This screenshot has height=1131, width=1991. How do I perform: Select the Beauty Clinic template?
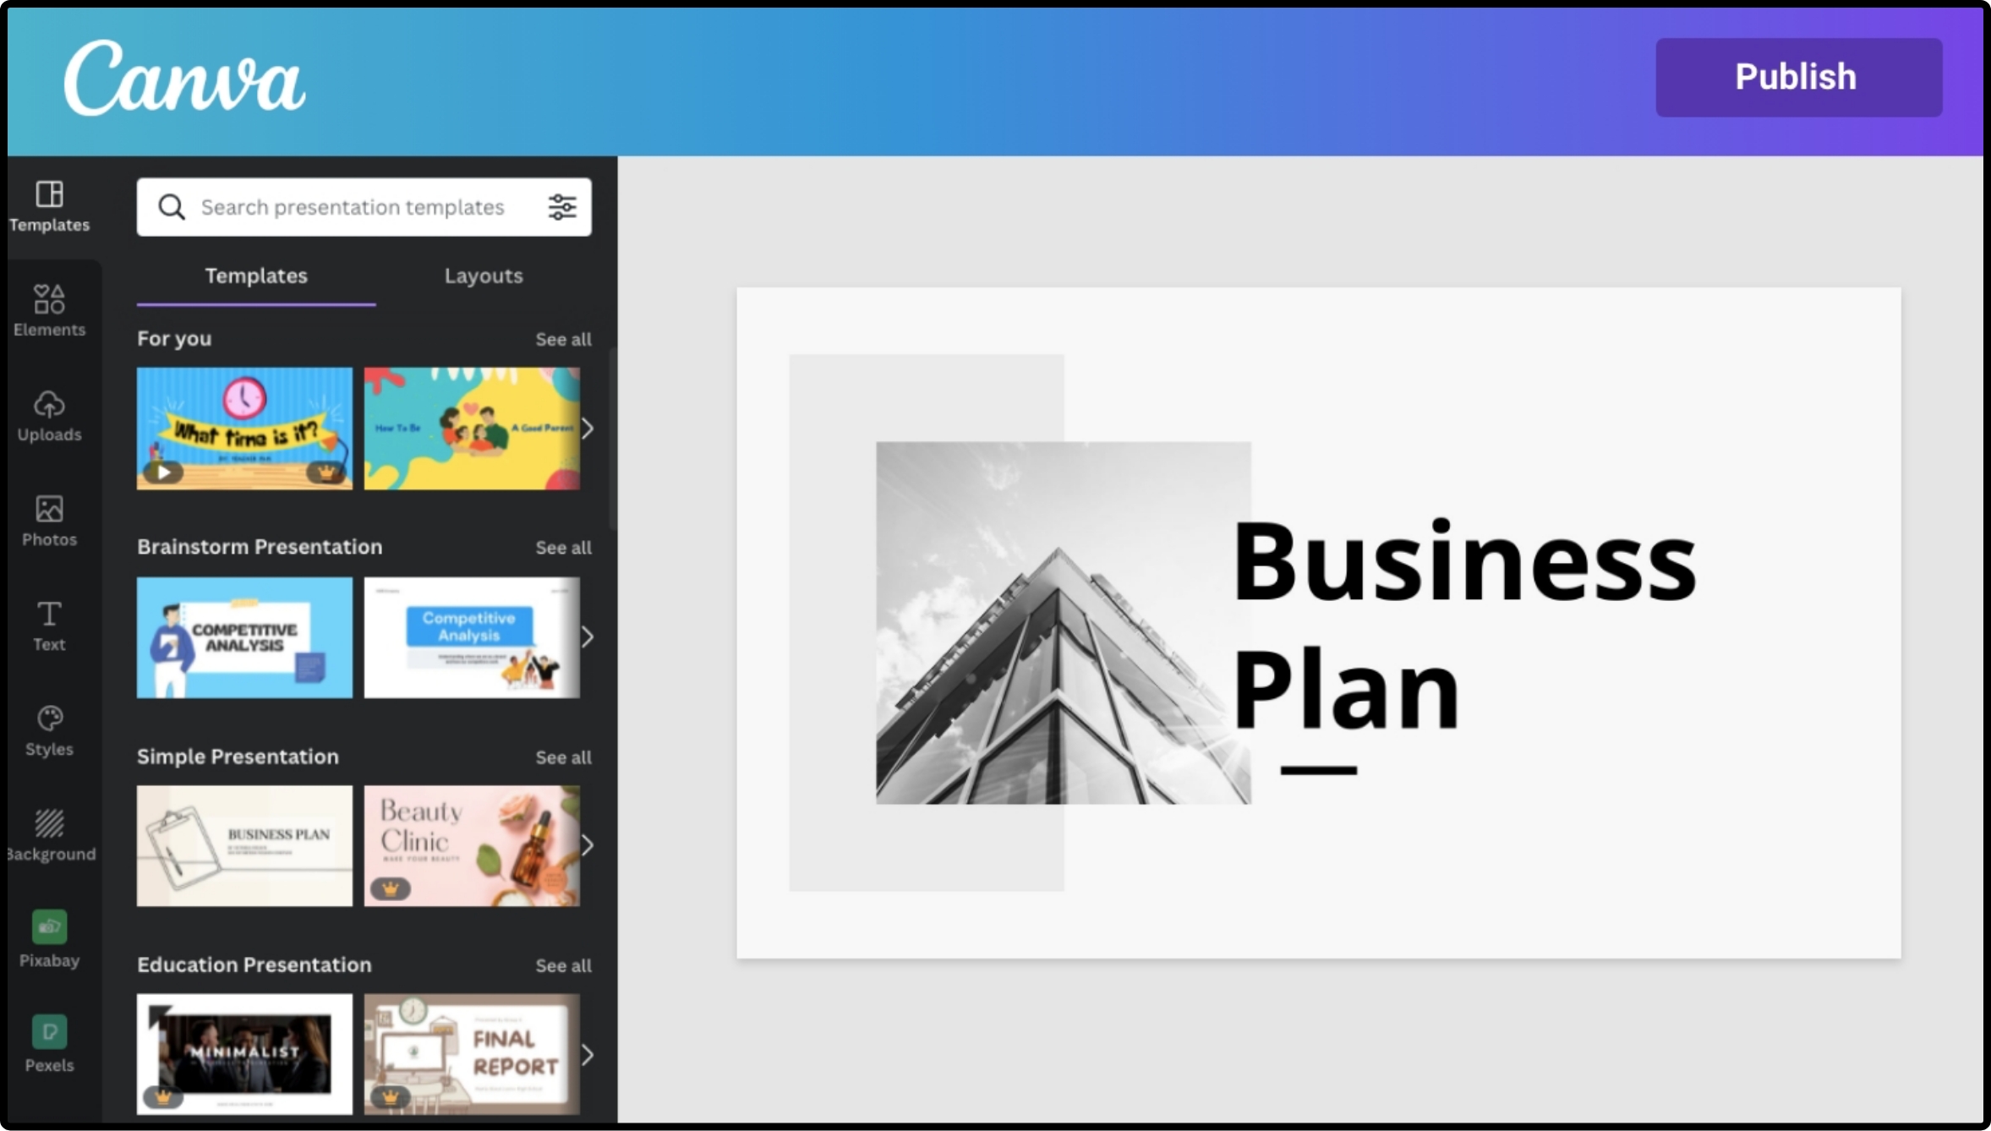[472, 845]
